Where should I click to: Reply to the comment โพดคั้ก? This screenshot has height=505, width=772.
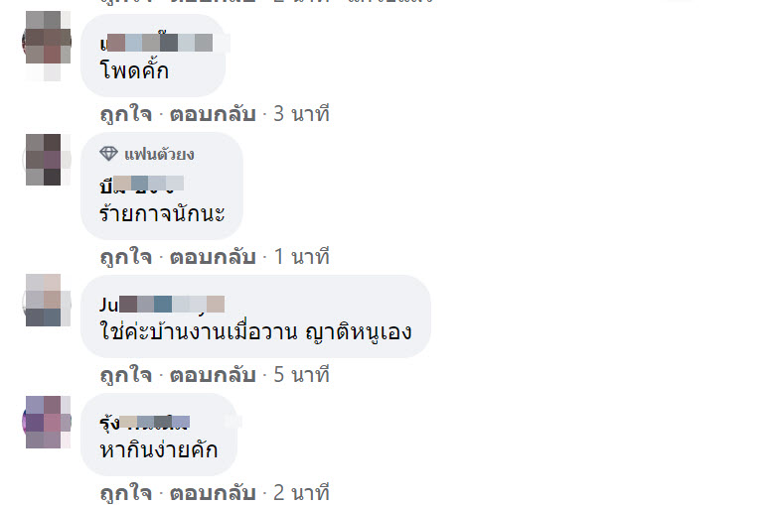click(x=213, y=114)
